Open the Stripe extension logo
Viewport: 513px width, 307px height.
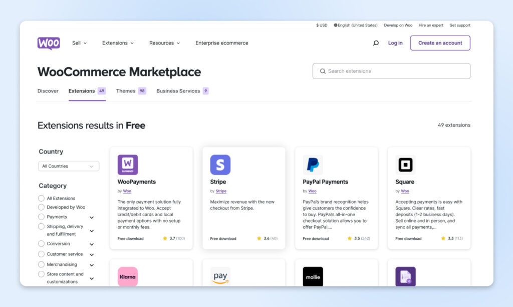pyautogui.click(x=220, y=165)
